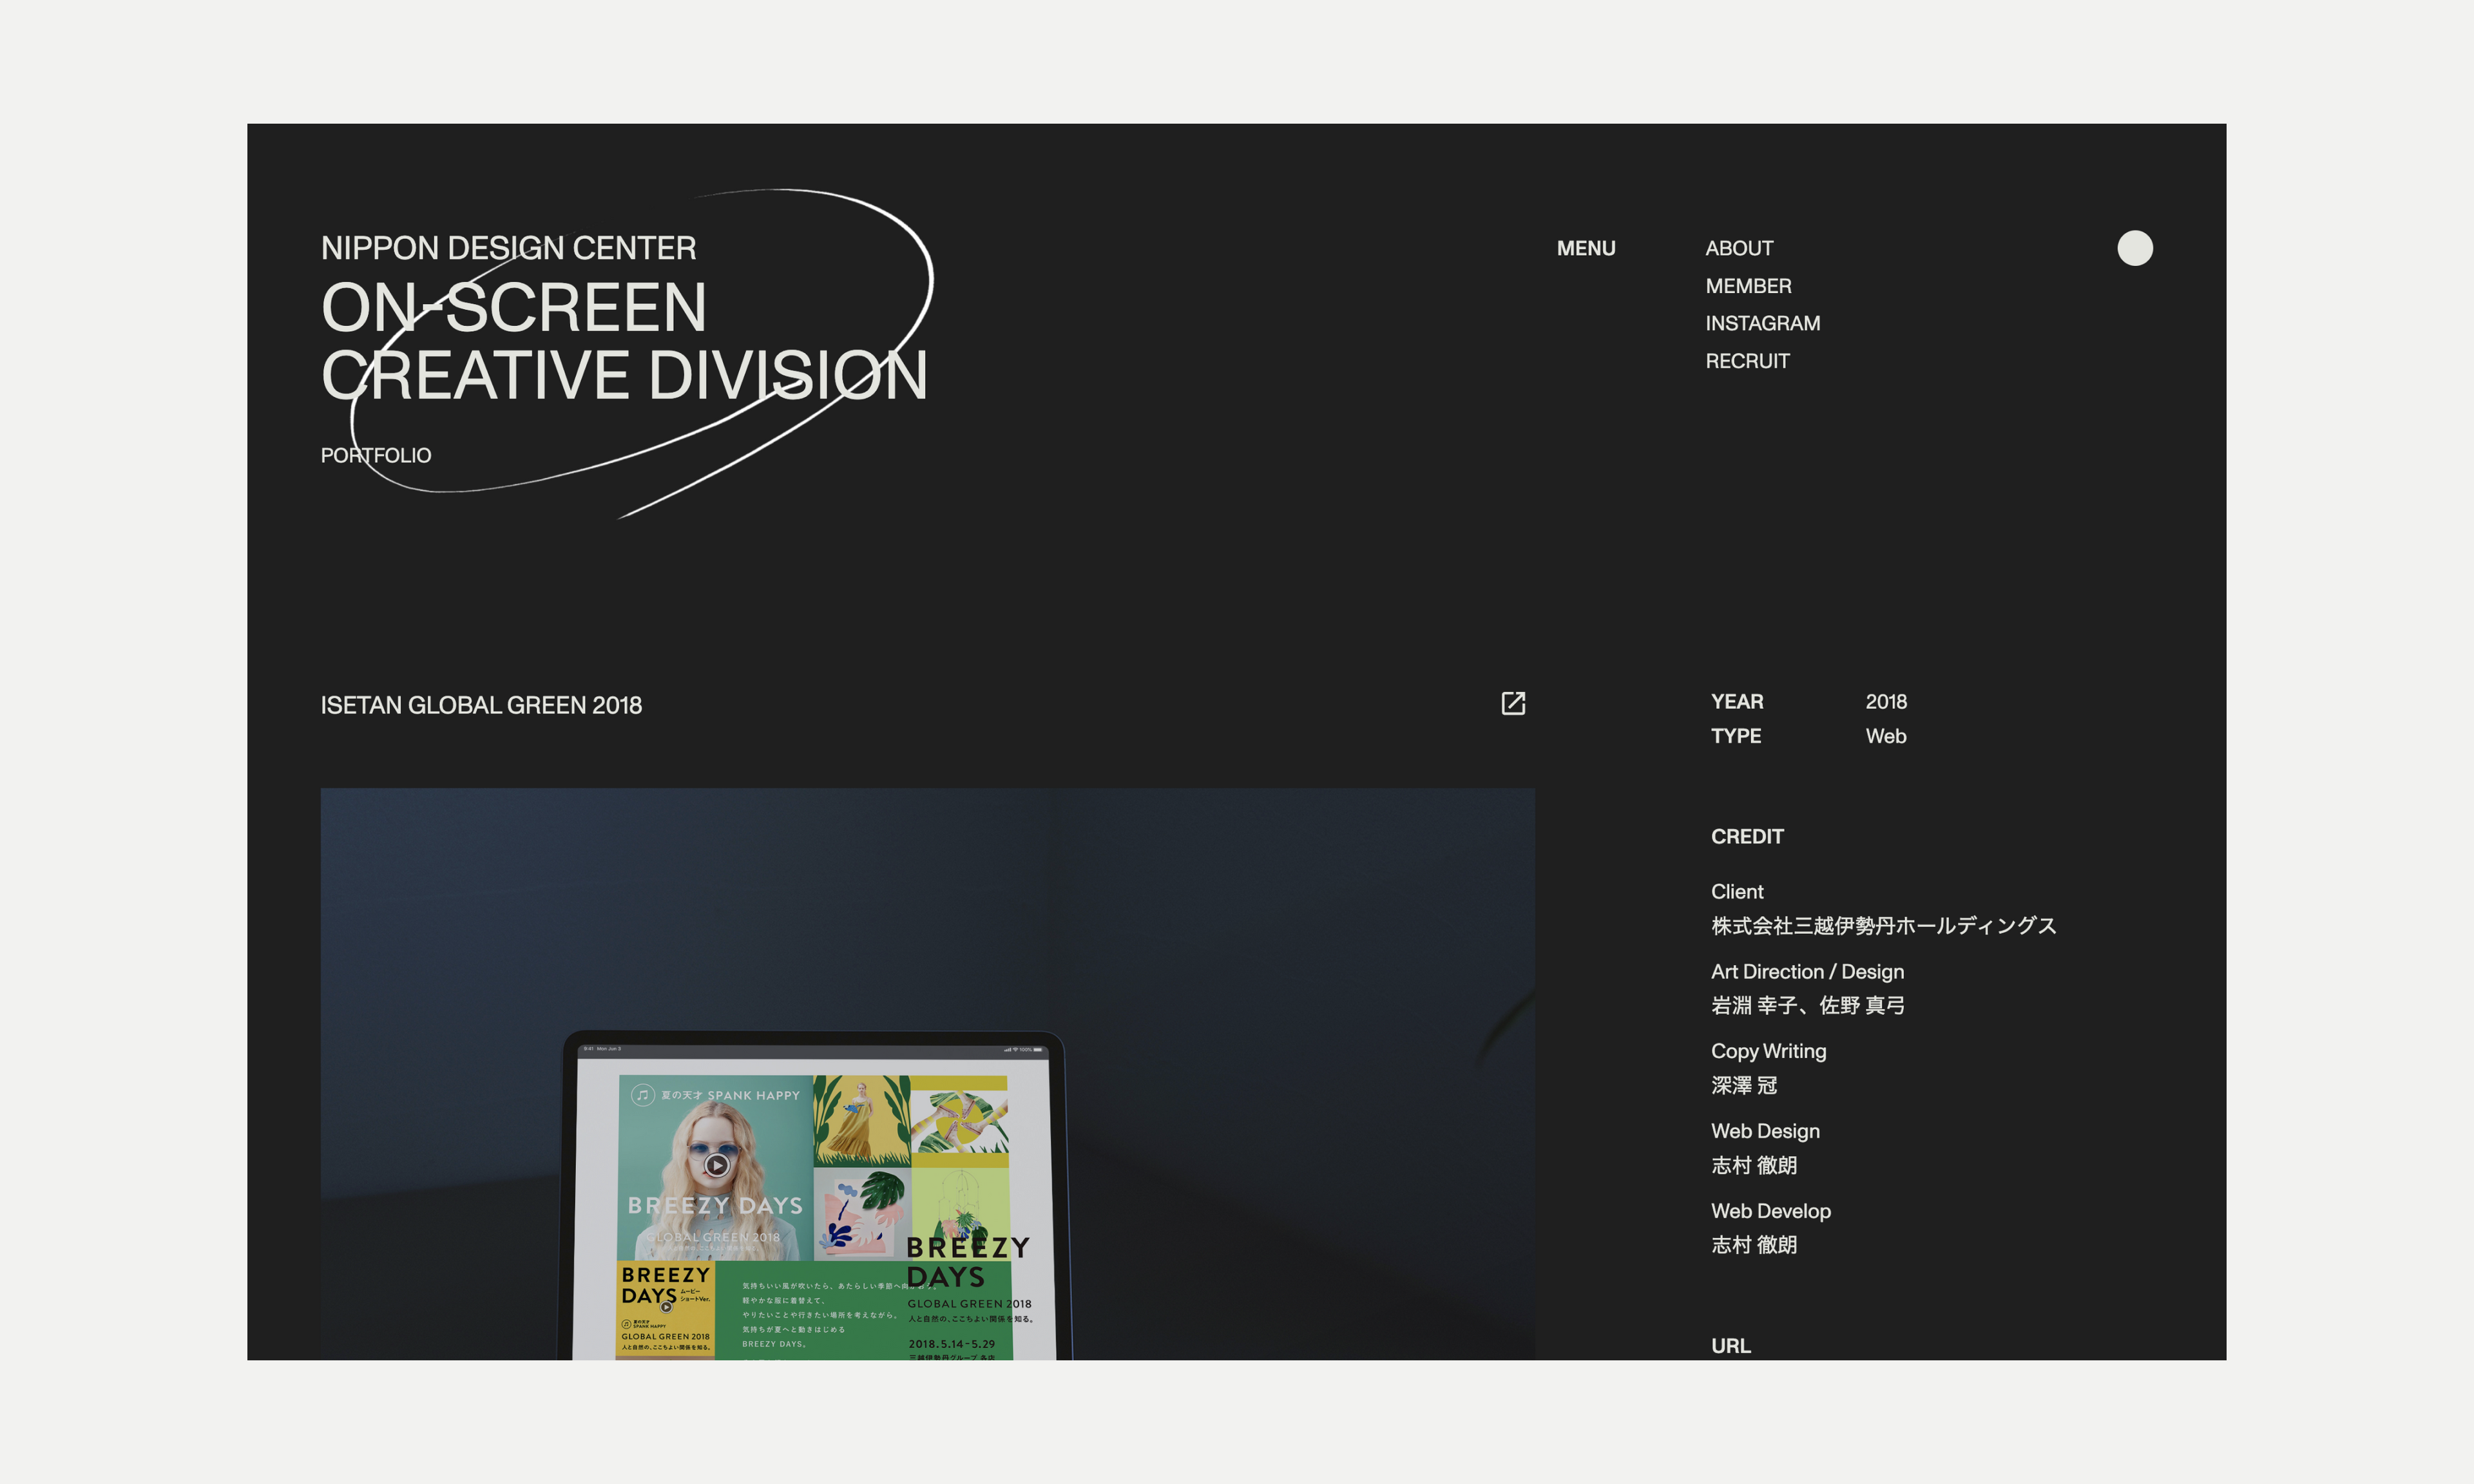Screen dimensions: 2474x1484
Task: Click the MENU label
Action: click(1586, 248)
